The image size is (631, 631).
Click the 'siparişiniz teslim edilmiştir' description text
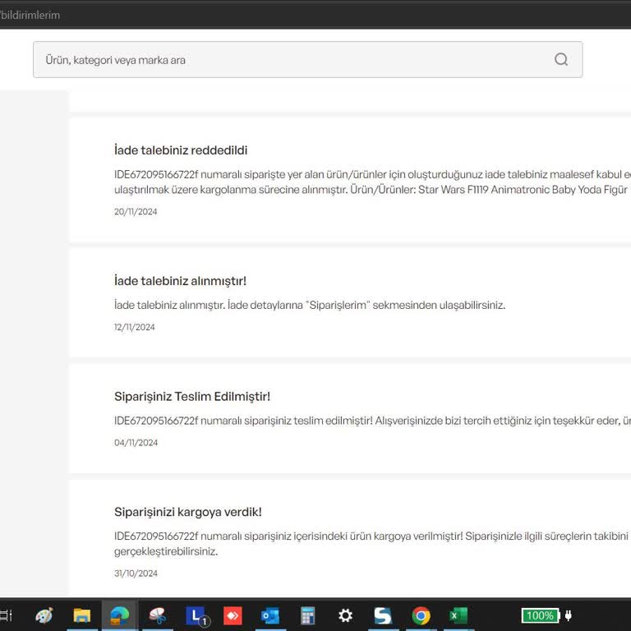[x=372, y=421]
